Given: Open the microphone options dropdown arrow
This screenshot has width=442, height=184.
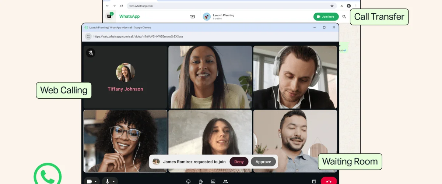Looking at the screenshot, I should (113, 181).
